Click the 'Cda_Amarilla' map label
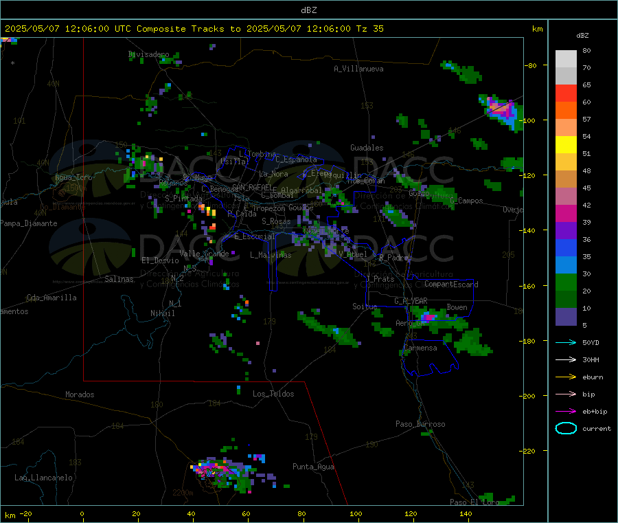The image size is (618, 523). [x=51, y=298]
